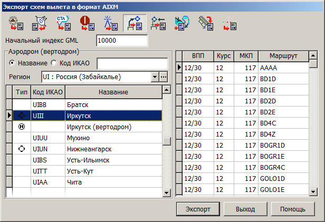Click the aerodrome name search field
Viewport: 325px width, 222px height.
(132, 64)
